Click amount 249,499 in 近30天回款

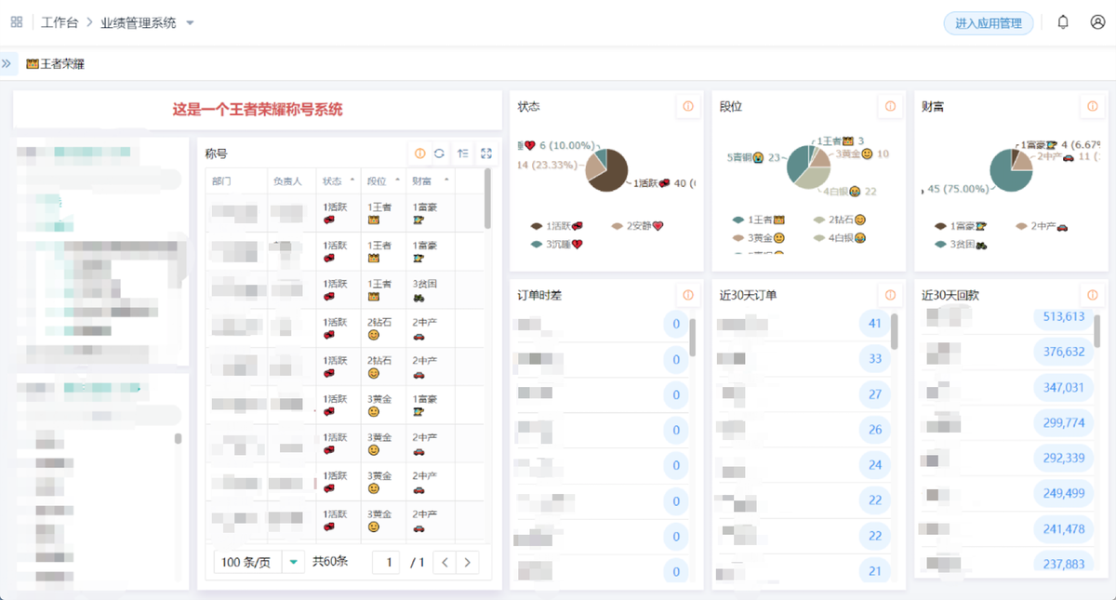1064,493
